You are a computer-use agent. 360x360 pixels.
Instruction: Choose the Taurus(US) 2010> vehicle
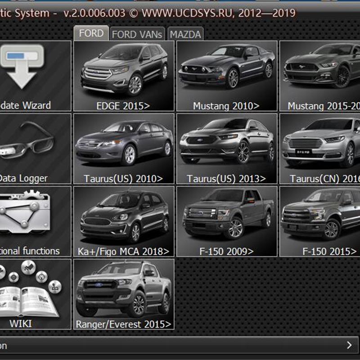tap(124, 148)
